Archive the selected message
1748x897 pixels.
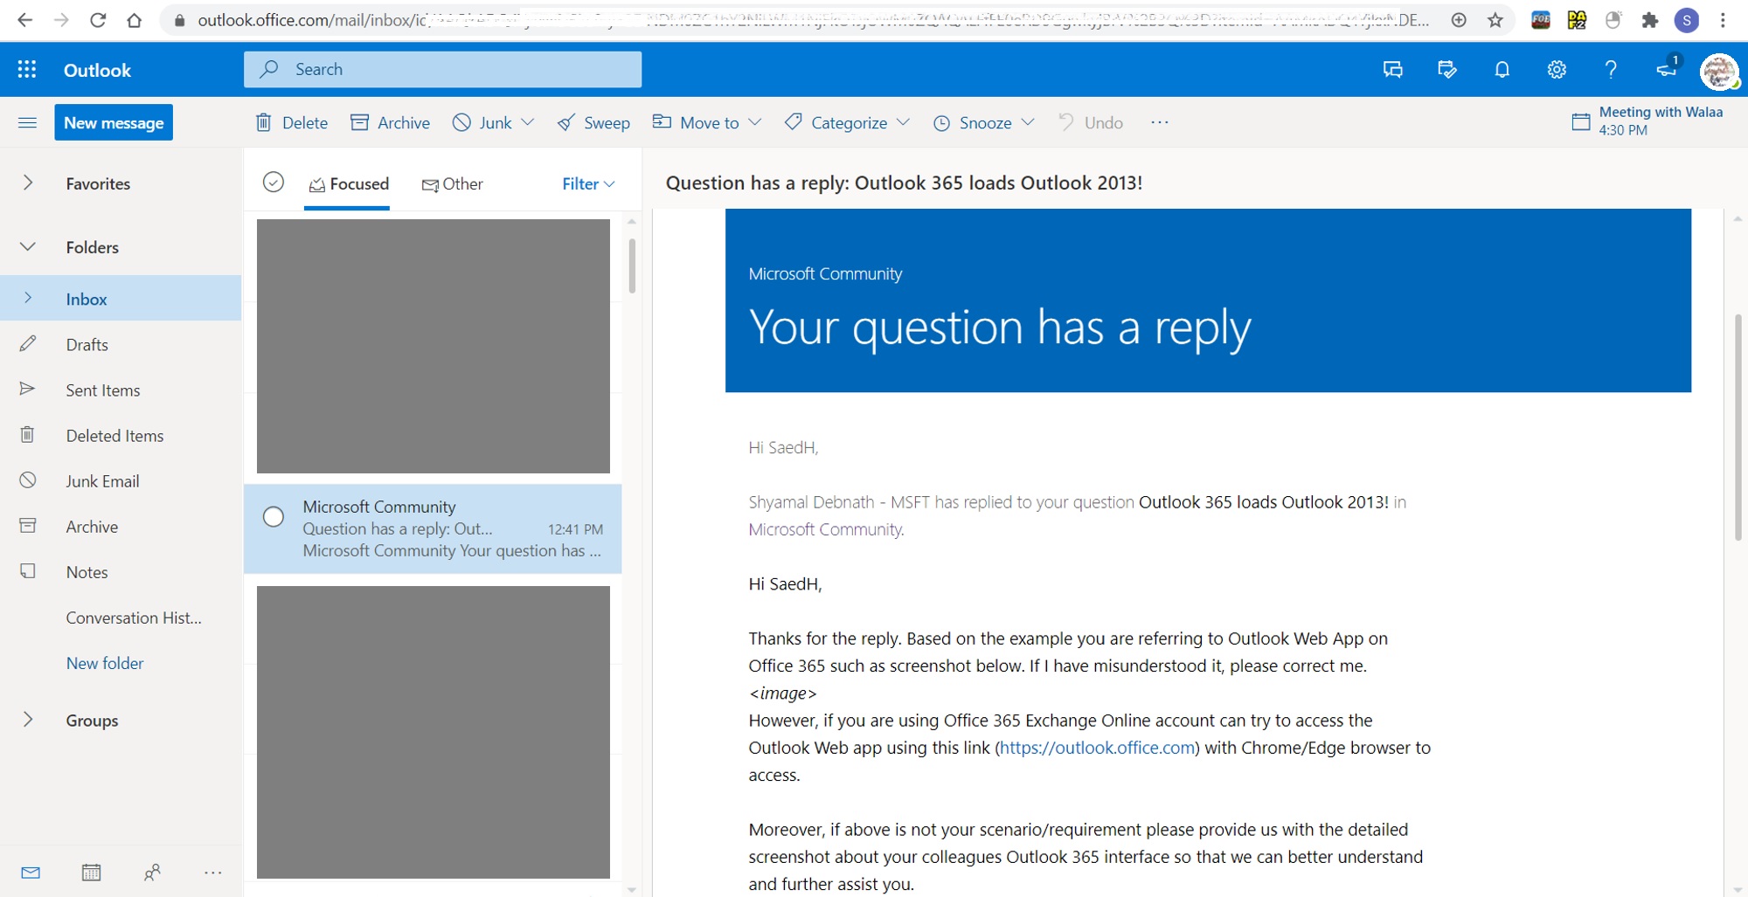390,123
